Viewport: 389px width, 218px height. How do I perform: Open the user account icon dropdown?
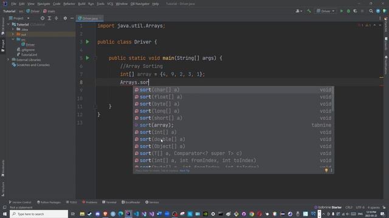pos(298,11)
